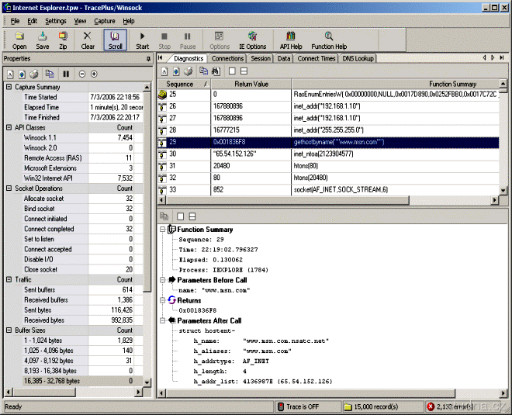Screen dimensions: 512x415
Task: Clear the captured trace data
Action: [88, 40]
